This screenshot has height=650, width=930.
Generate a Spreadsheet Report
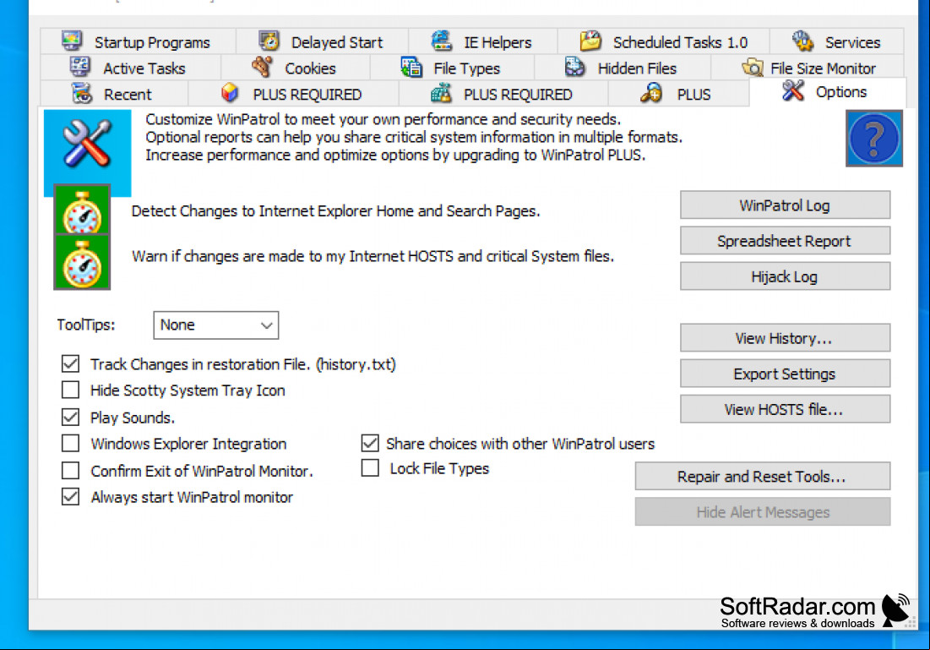click(x=785, y=240)
